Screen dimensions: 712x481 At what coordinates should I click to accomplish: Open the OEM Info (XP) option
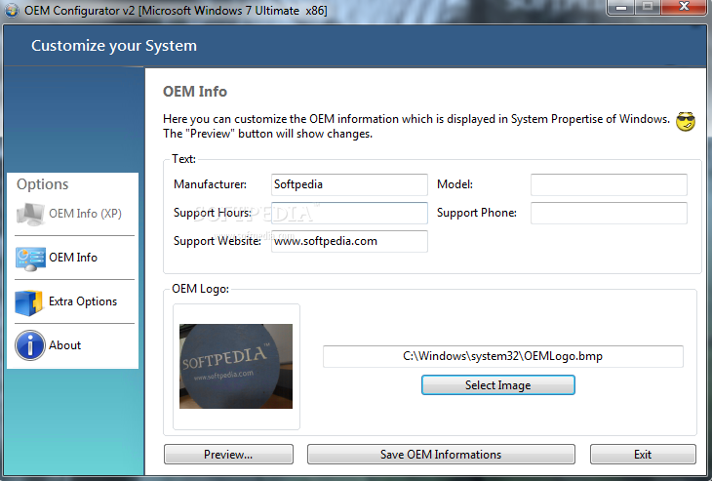point(85,214)
